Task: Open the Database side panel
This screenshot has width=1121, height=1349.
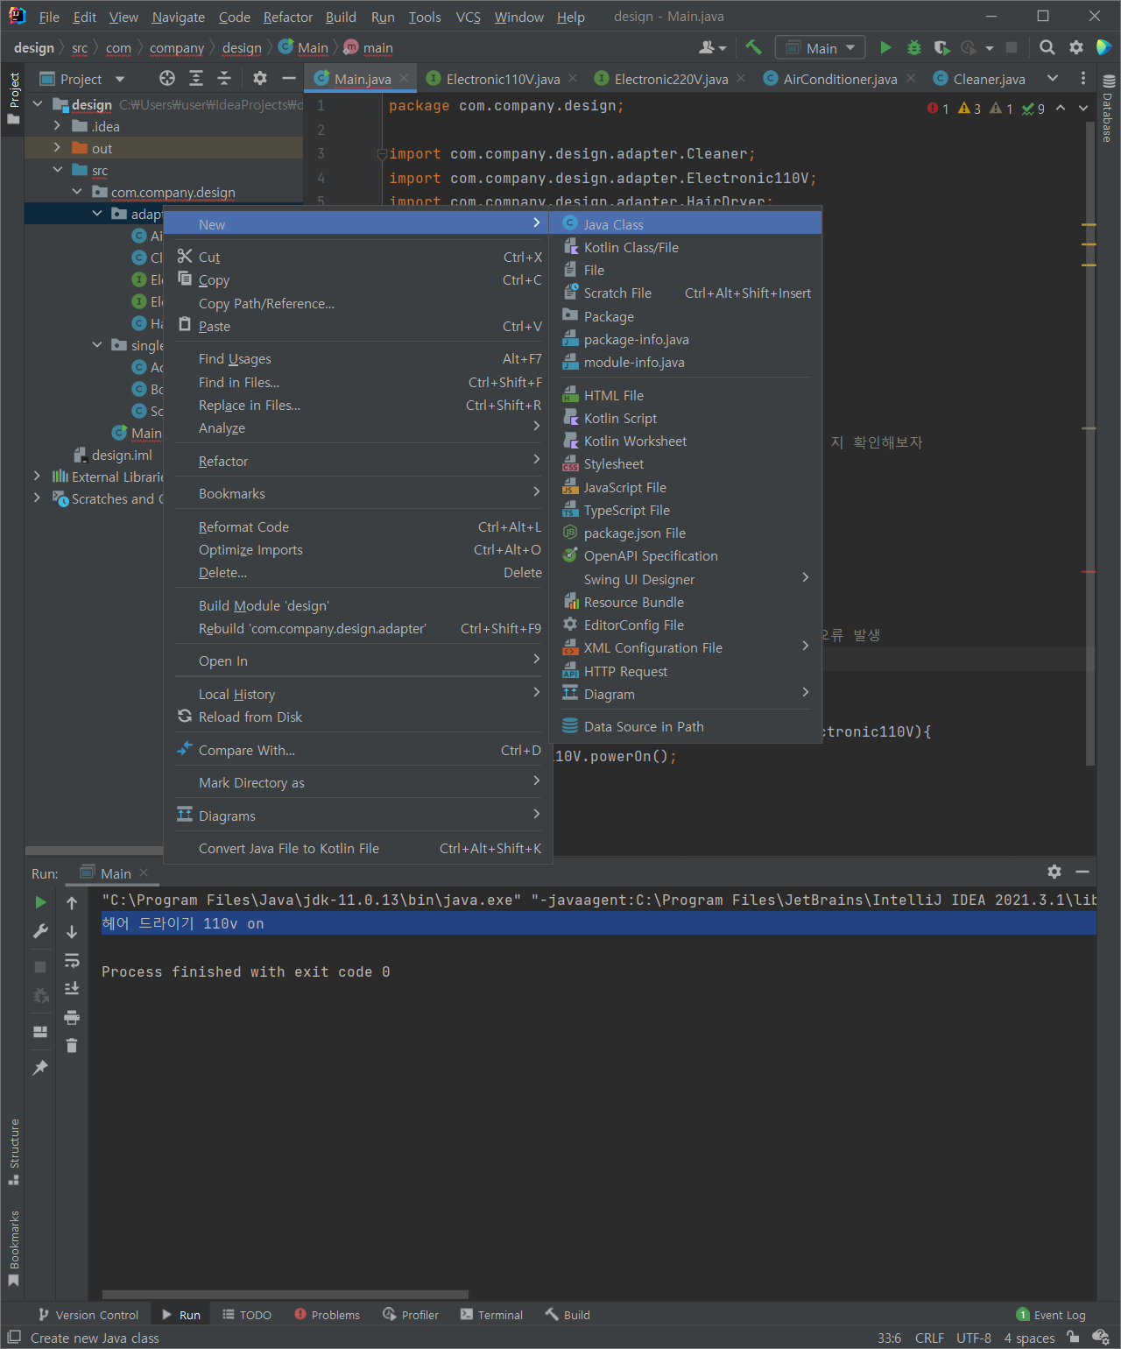Action: coord(1108,109)
